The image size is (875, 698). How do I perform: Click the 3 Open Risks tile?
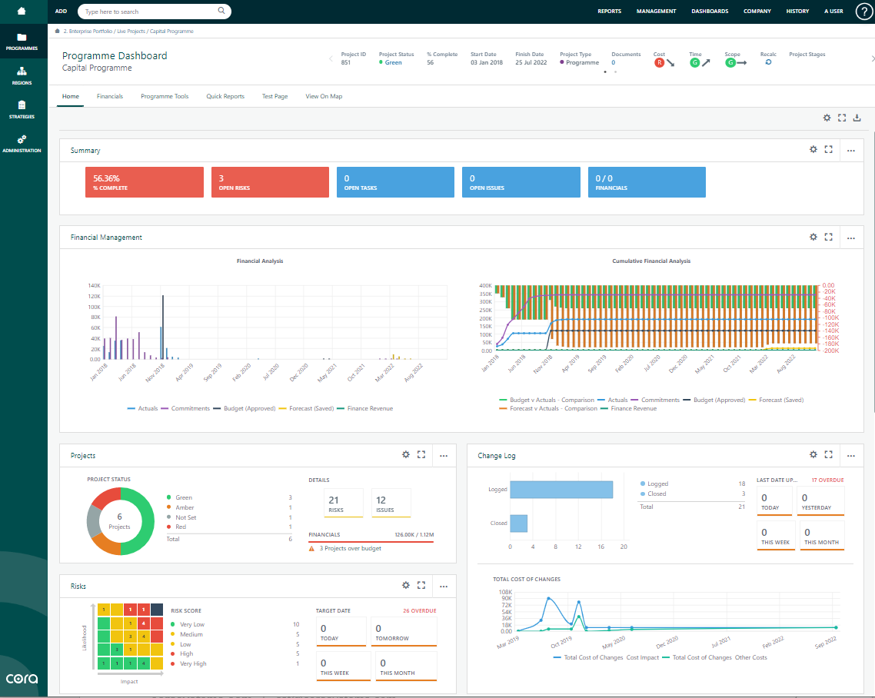270,182
